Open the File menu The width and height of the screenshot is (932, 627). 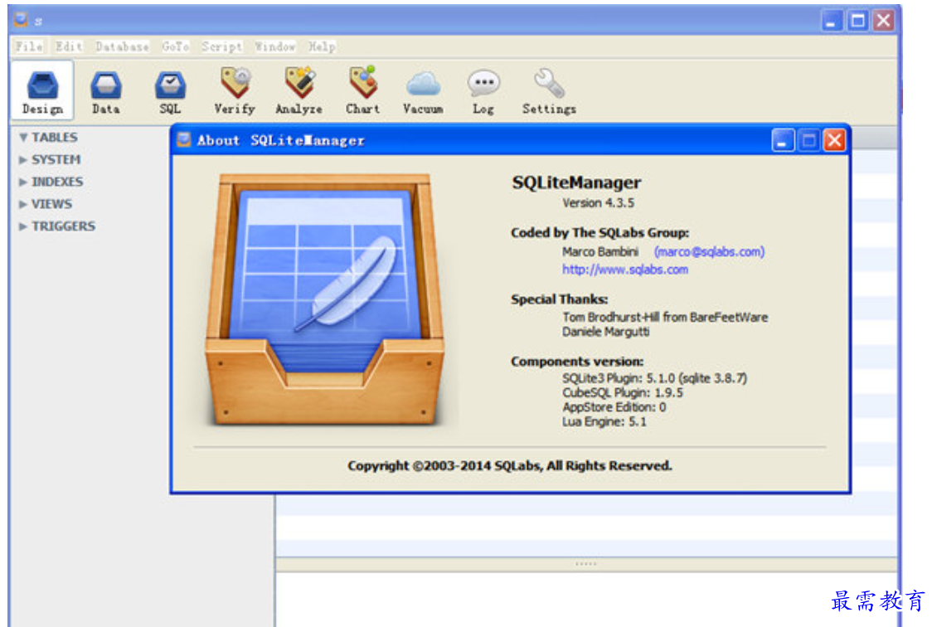tap(29, 46)
